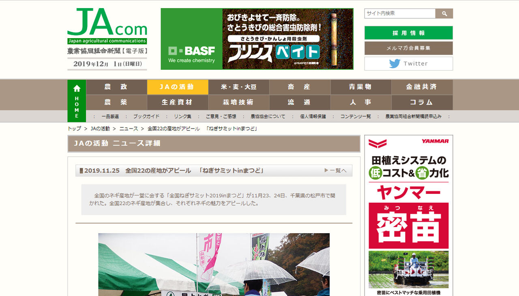The width and height of the screenshot is (519, 296).
Task: Select the 青果物 menu tab
Action: point(361,87)
